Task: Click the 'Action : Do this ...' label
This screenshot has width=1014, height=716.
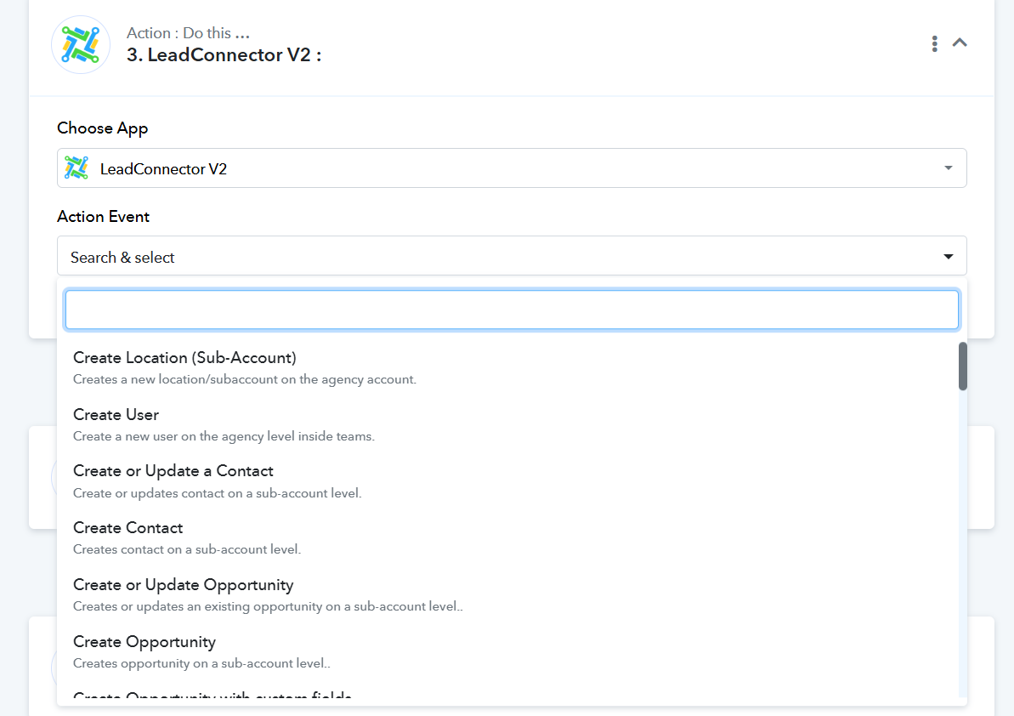Action: tap(188, 33)
